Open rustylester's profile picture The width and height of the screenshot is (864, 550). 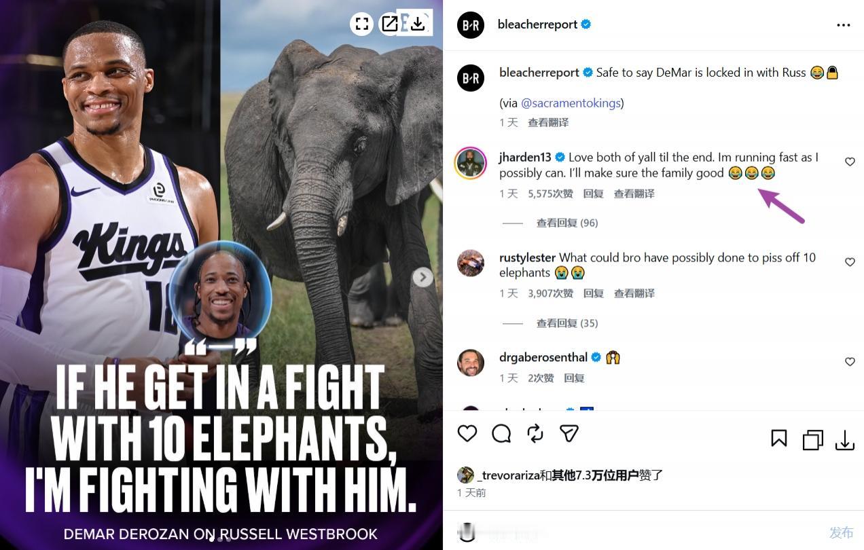(471, 263)
